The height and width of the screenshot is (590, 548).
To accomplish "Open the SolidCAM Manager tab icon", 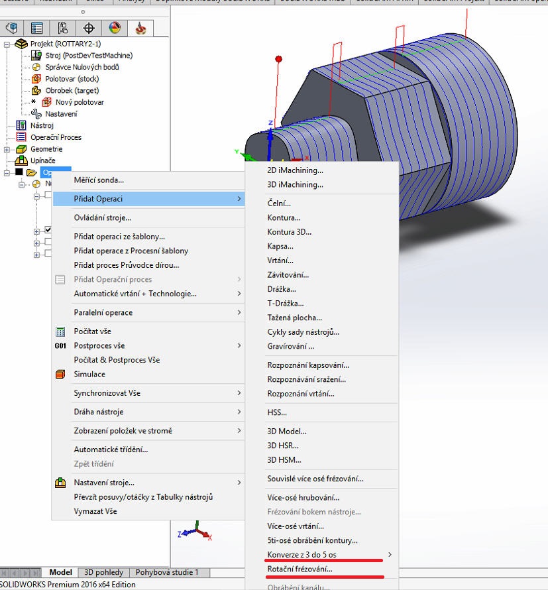I will [x=140, y=28].
